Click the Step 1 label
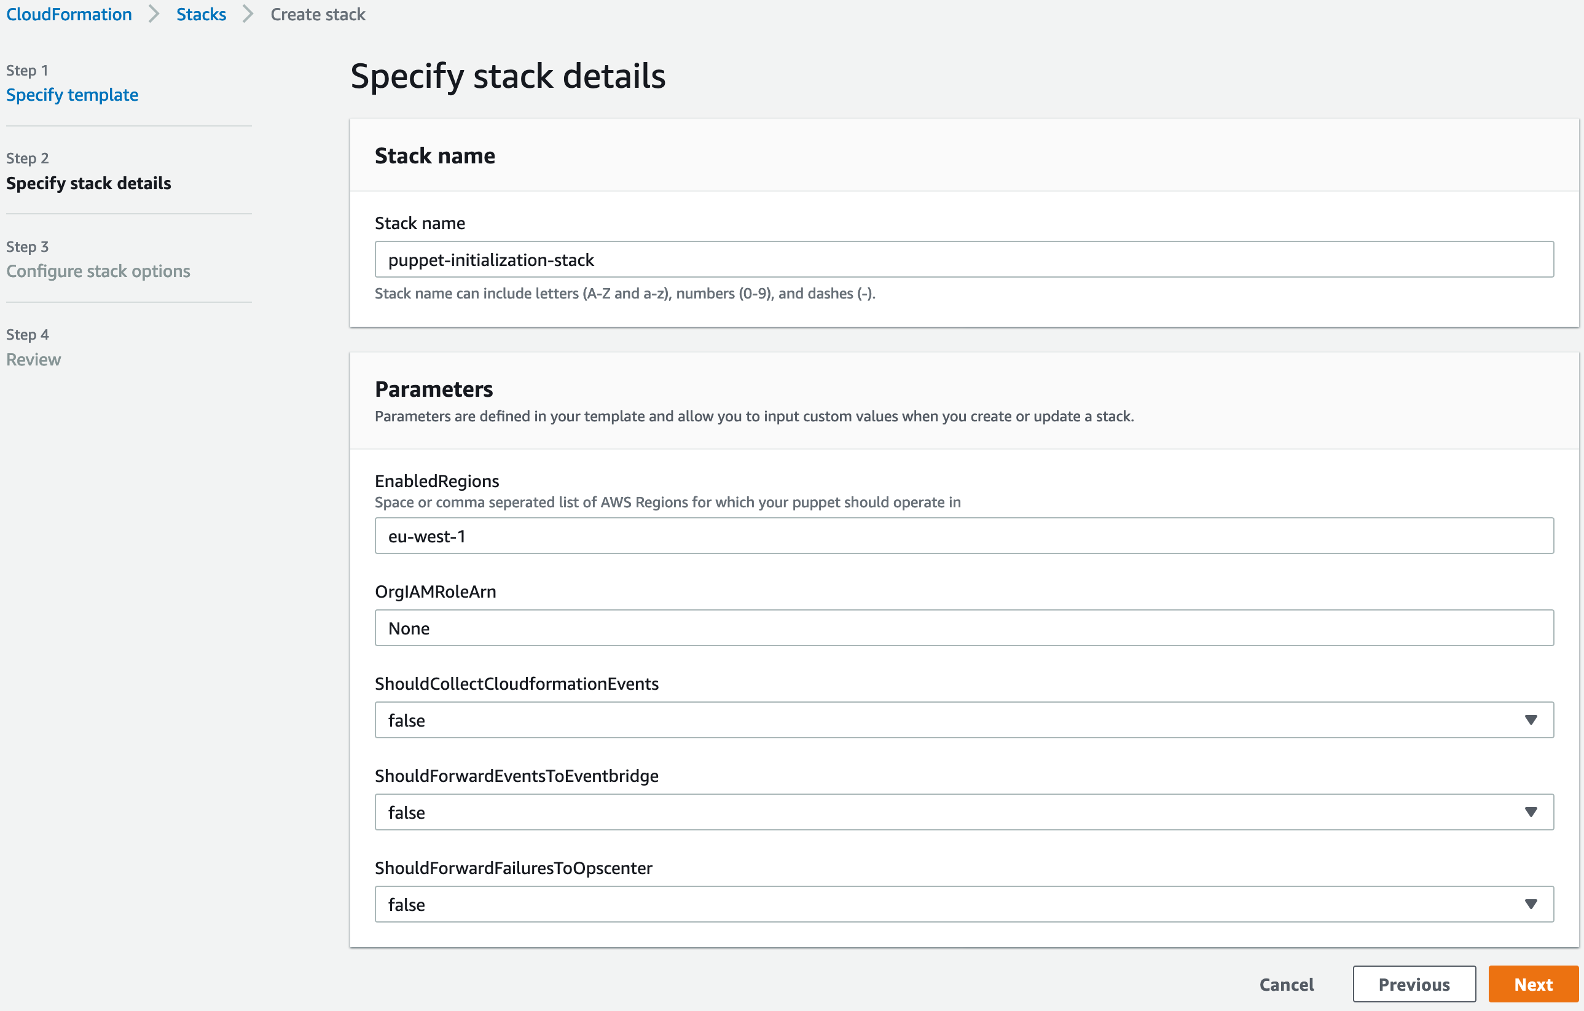1584x1011 pixels. (x=27, y=71)
